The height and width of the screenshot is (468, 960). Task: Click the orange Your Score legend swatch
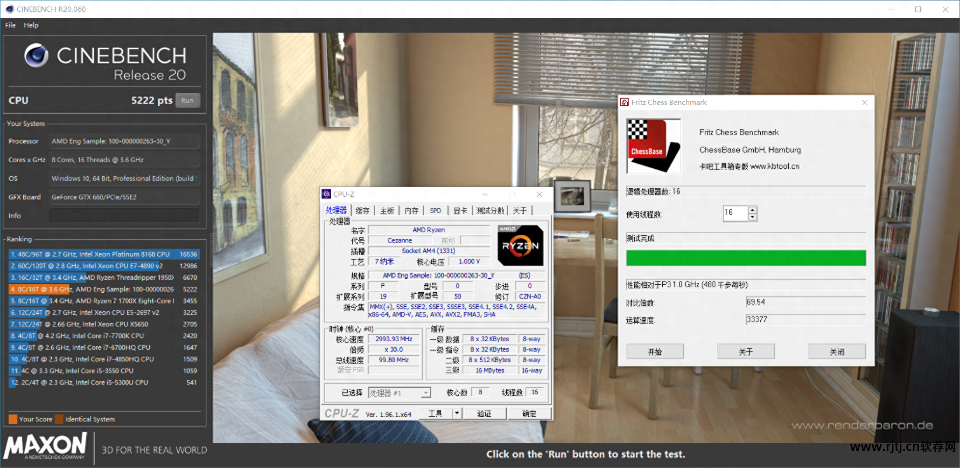13,419
